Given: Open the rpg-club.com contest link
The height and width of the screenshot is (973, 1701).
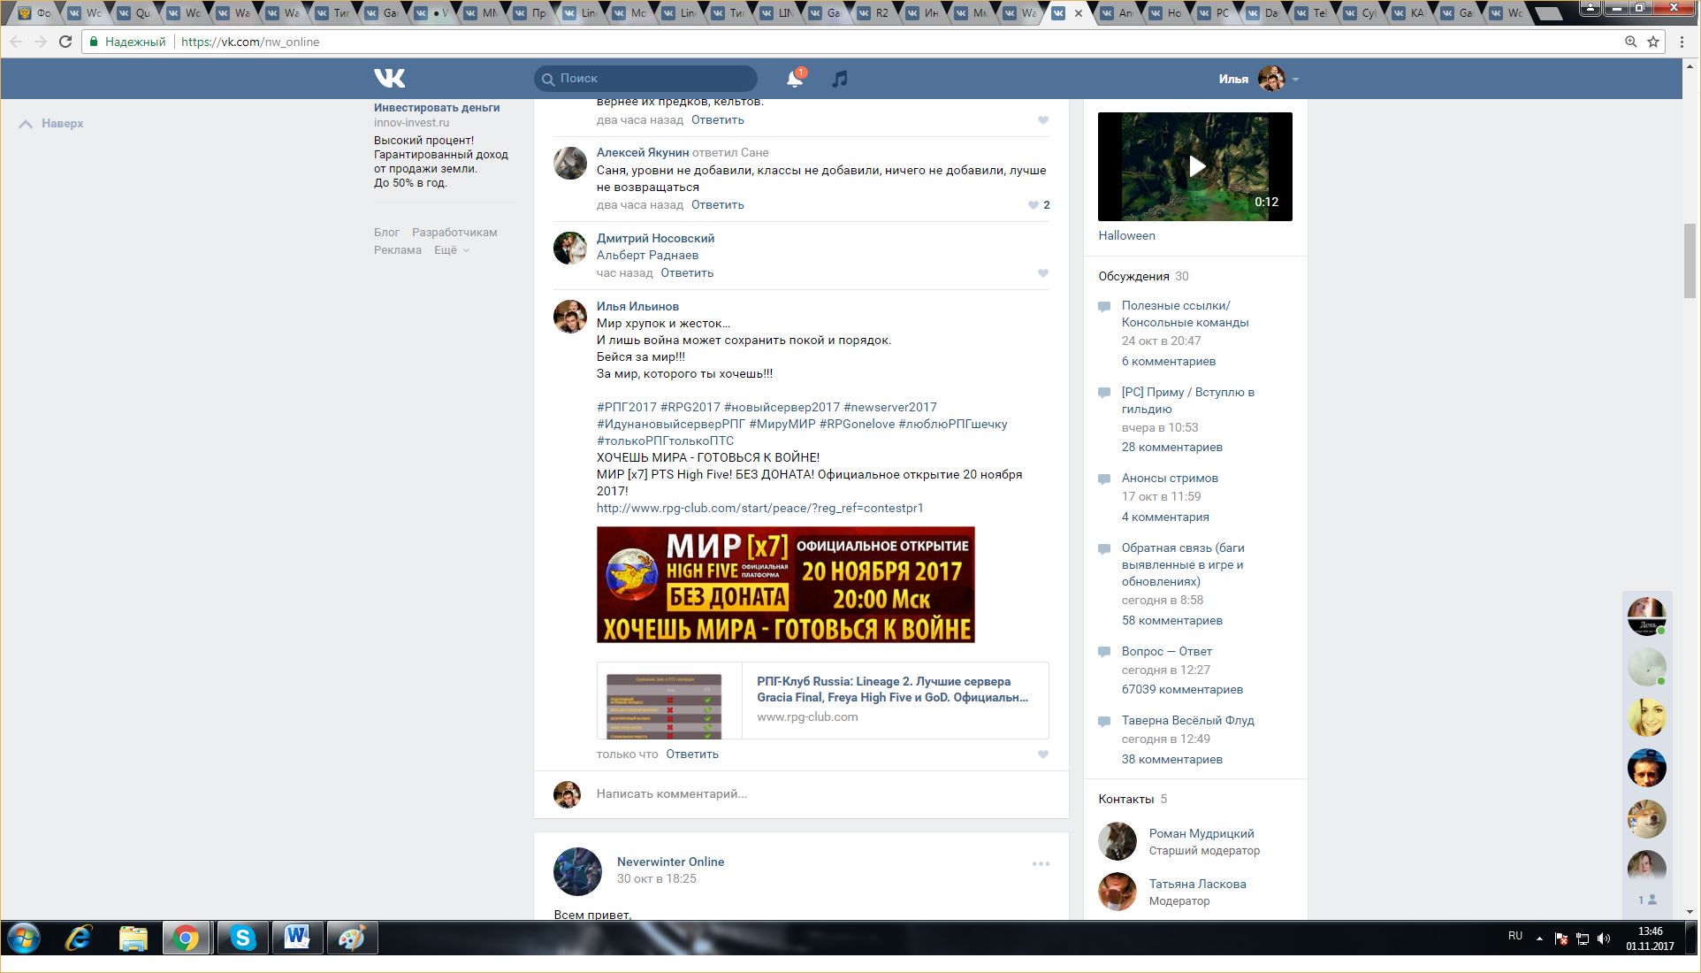Looking at the screenshot, I should [x=759, y=509].
